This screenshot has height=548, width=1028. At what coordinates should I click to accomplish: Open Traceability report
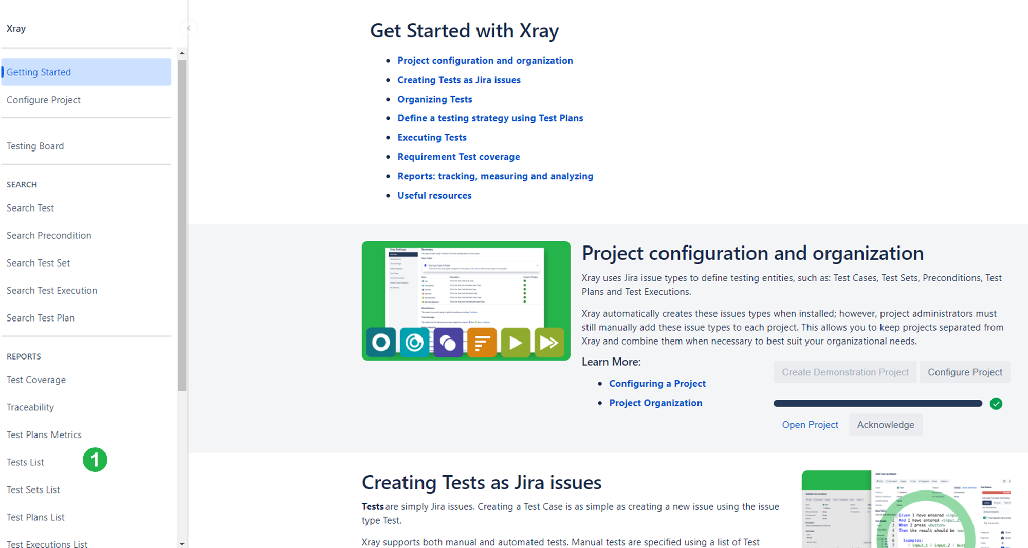pos(86,407)
